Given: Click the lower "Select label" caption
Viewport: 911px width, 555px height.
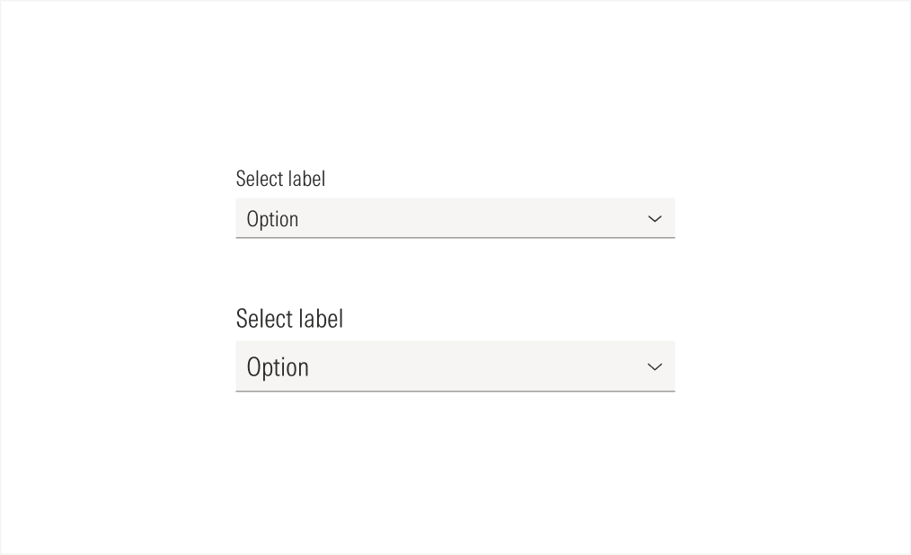Looking at the screenshot, I should [x=288, y=318].
